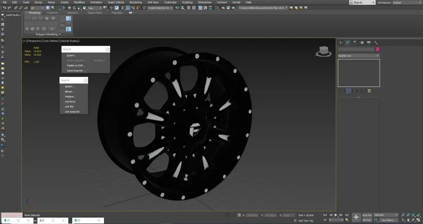The width and height of the screenshot is (423, 224).
Task: Click the Play Animation button
Action: click(336, 215)
